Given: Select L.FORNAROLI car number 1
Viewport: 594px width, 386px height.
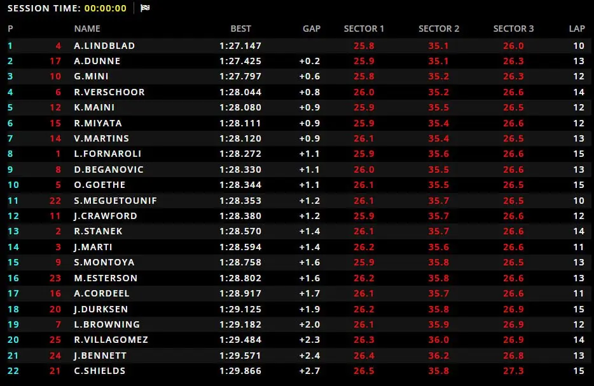Looking at the screenshot, I should (58, 154).
